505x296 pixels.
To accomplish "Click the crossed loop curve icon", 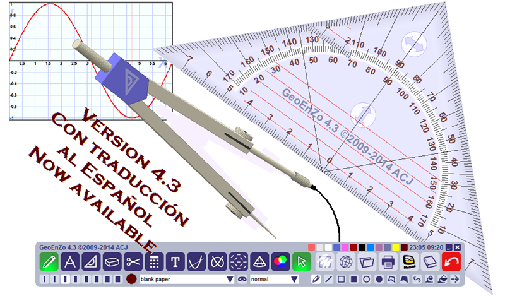I will pyautogui.click(x=218, y=261).
